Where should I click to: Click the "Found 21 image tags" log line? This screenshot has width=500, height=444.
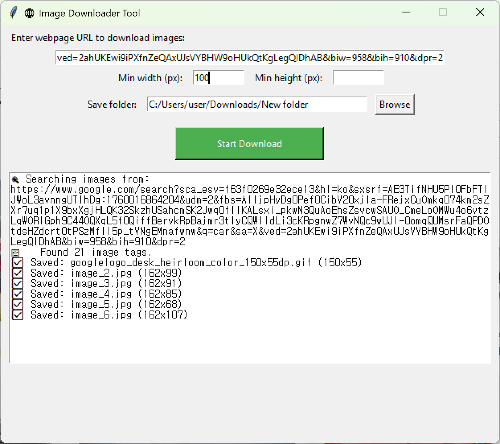click(x=96, y=253)
